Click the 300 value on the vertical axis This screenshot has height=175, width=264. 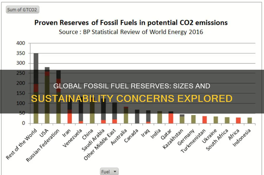21,63
